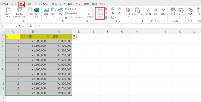
Task: Open the Help (ヘルプ) tab
Action: [102, 4]
